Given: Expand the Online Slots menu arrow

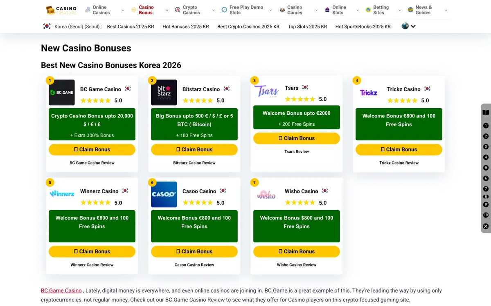Looking at the screenshot, I should (358, 10).
